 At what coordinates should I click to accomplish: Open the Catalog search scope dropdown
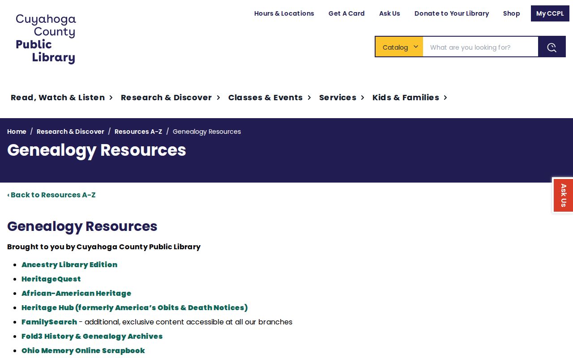399,47
